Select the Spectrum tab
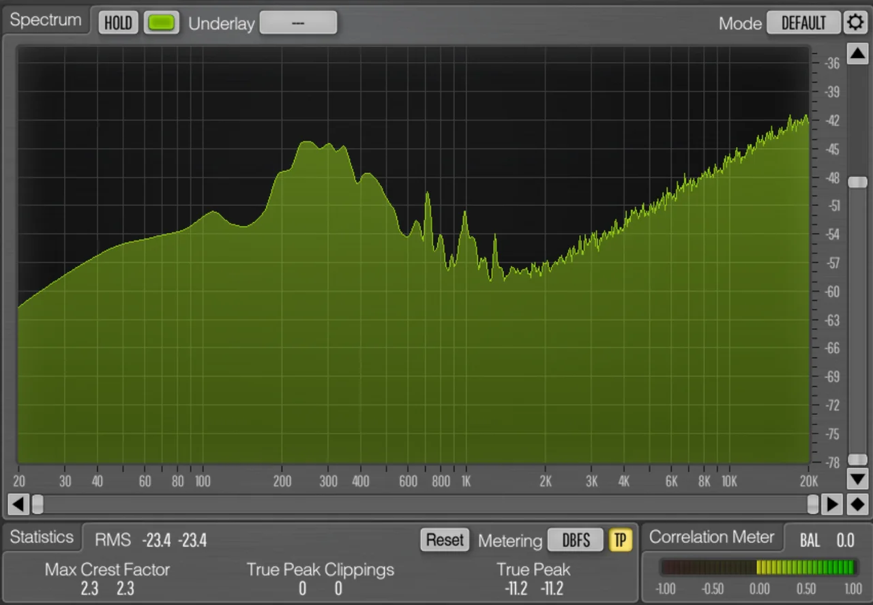The width and height of the screenshot is (873, 605). pyautogui.click(x=46, y=20)
